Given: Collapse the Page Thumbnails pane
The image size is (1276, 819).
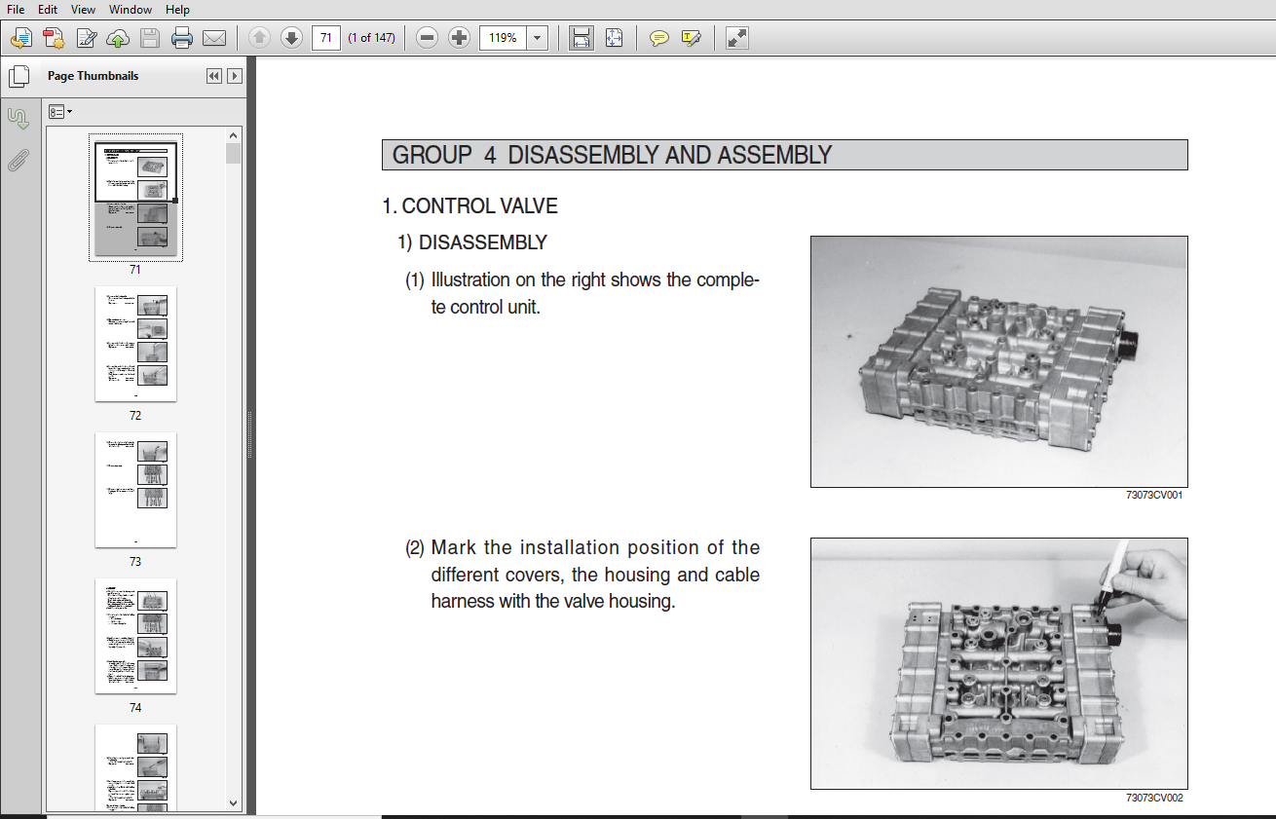Looking at the screenshot, I should click(214, 76).
